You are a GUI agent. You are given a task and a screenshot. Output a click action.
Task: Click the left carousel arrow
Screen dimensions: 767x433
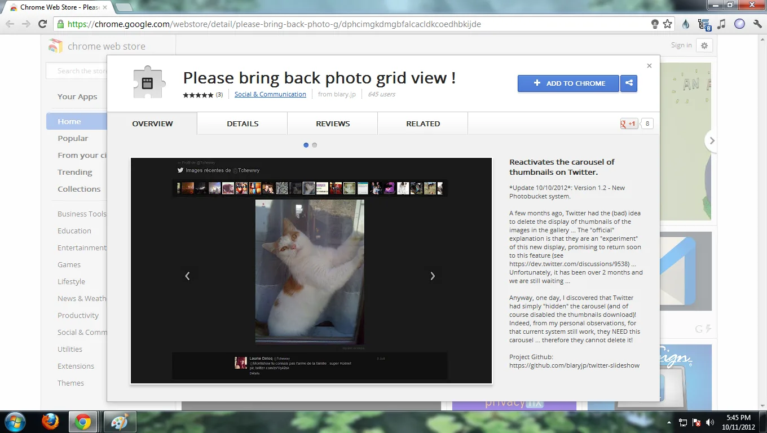pyautogui.click(x=188, y=276)
